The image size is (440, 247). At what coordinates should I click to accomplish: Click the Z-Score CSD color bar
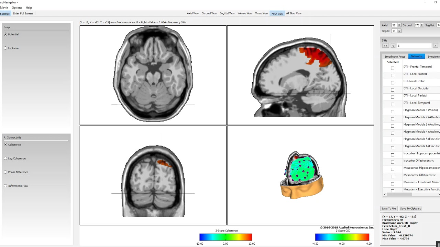tap(342, 237)
